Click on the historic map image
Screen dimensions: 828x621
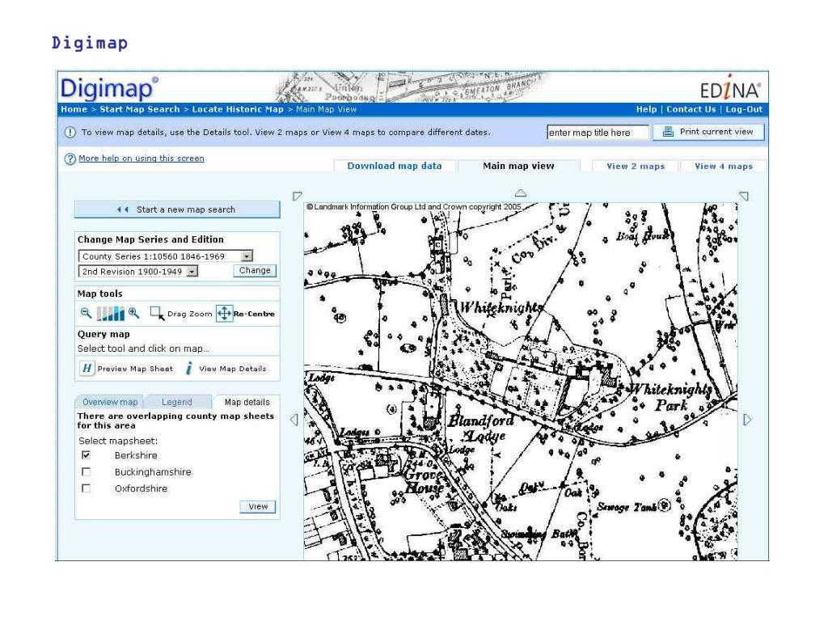click(520, 382)
